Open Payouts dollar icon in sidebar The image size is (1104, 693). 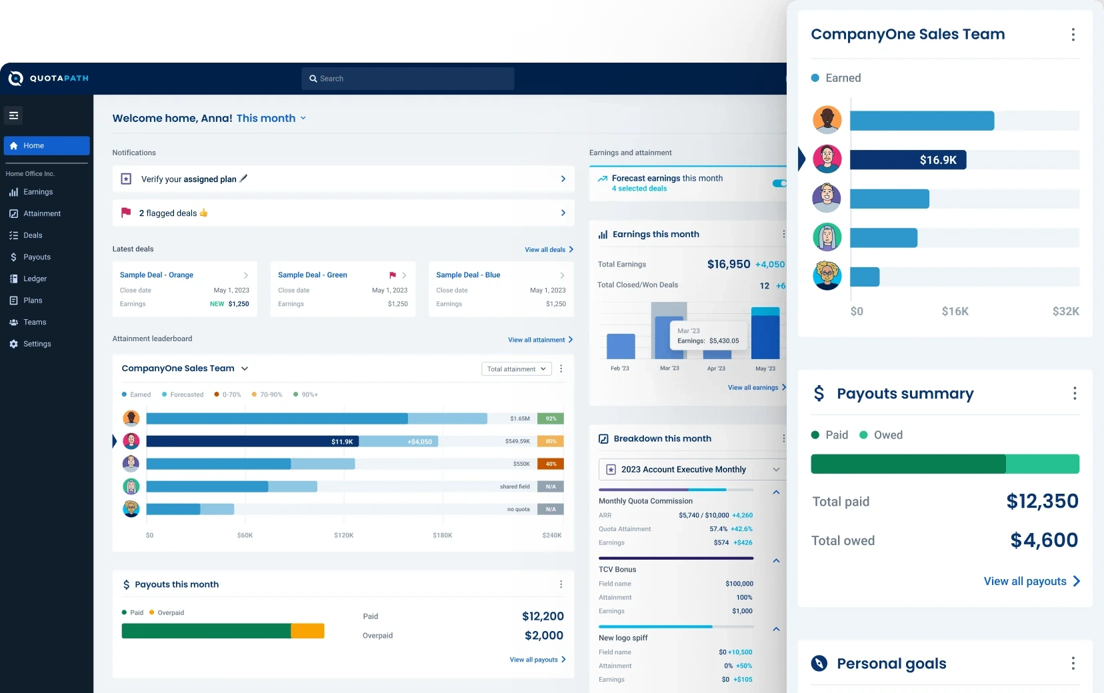[13, 257]
